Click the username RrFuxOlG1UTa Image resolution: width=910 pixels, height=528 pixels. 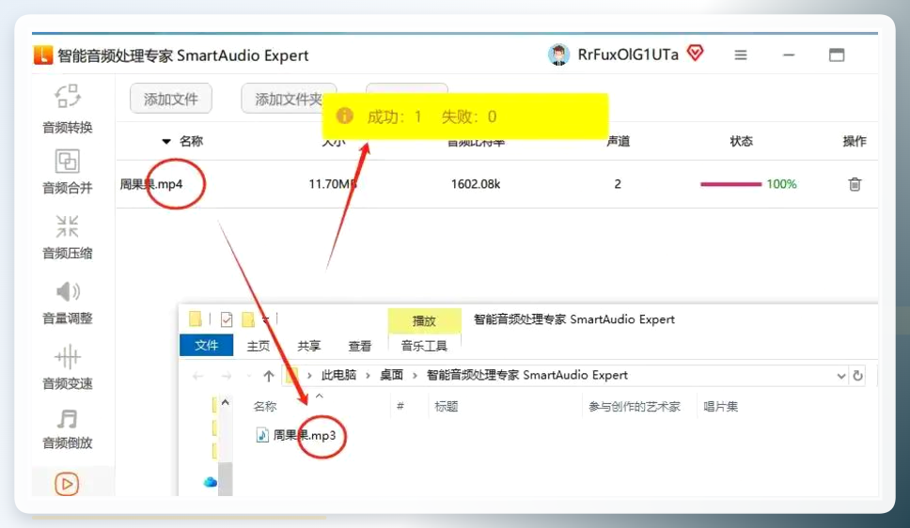pos(628,54)
